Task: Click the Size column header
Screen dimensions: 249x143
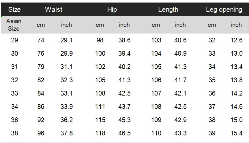Action: [x=14, y=9]
